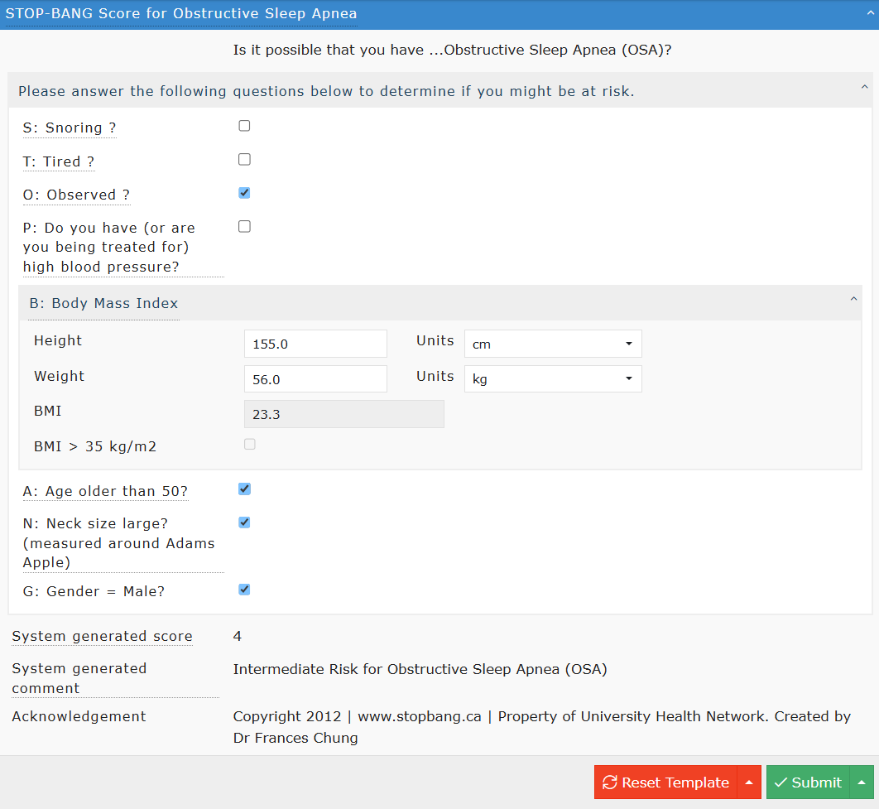Uncheck the Observed checkbox

click(x=244, y=193)
